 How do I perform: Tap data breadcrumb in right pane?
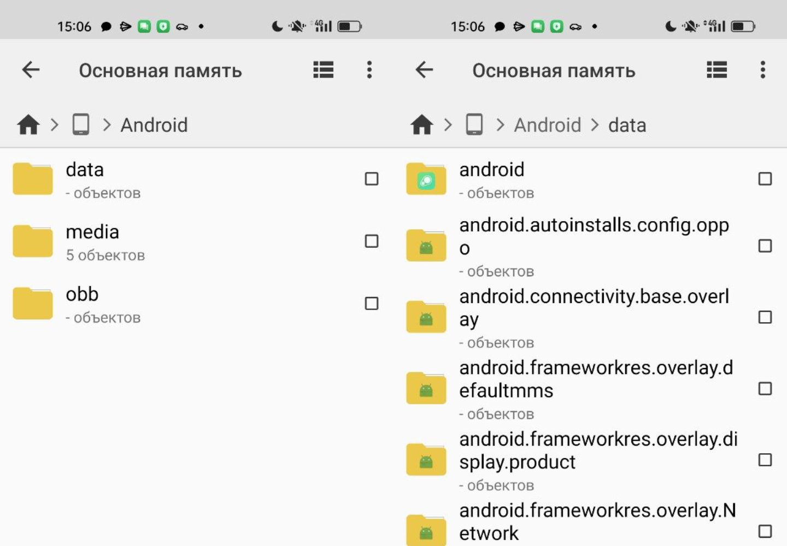coord(627,125)
